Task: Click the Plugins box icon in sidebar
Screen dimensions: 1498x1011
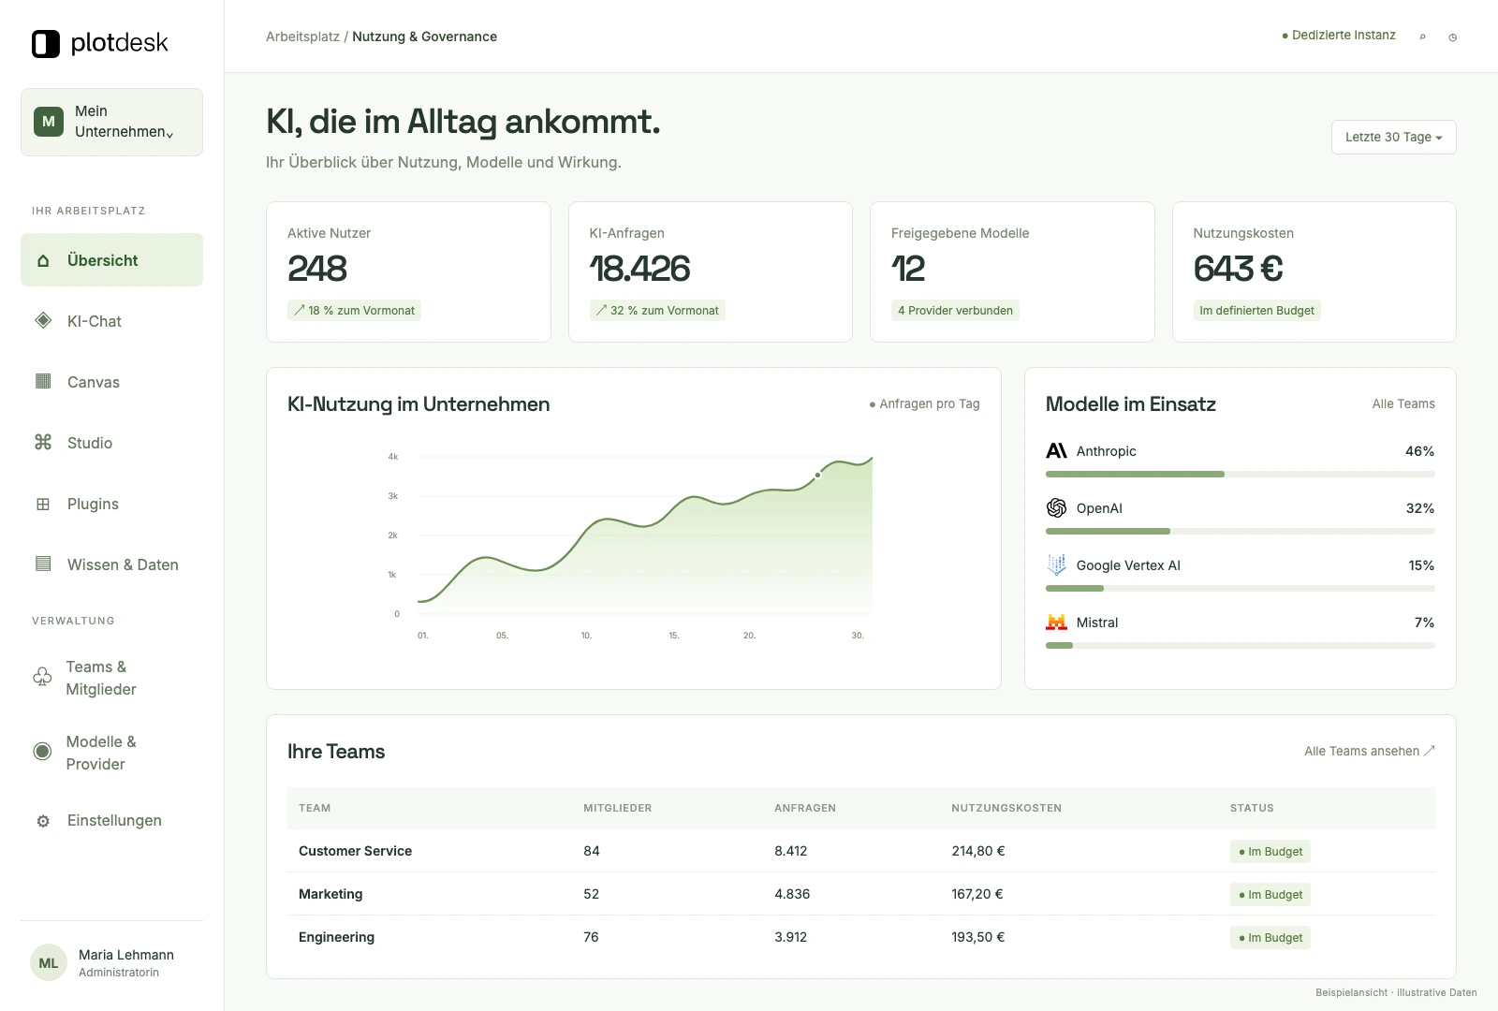Action: [x=43, y=504]
